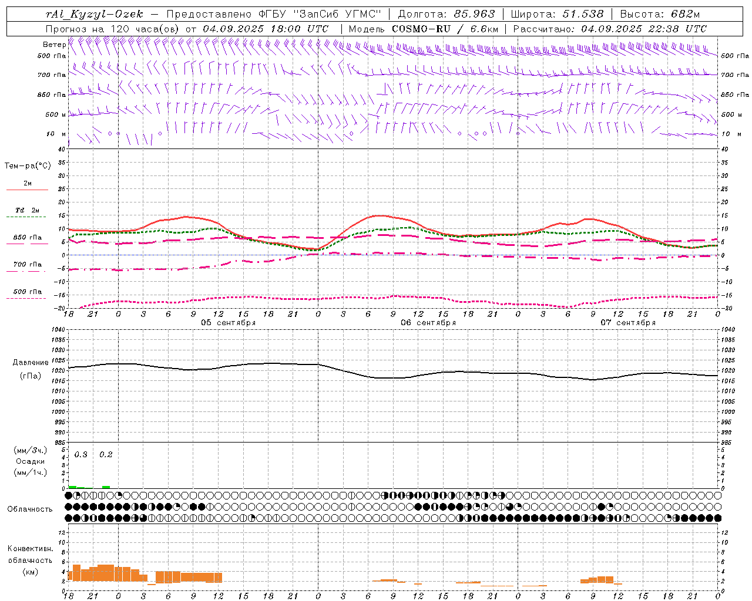Click the Конвективн. panel label
The image size is (752, 601).
(30, 549)
